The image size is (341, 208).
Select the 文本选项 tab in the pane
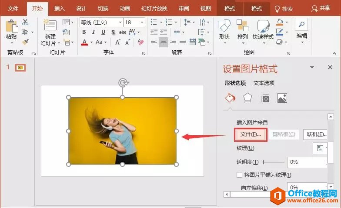[x=264, y=83]
